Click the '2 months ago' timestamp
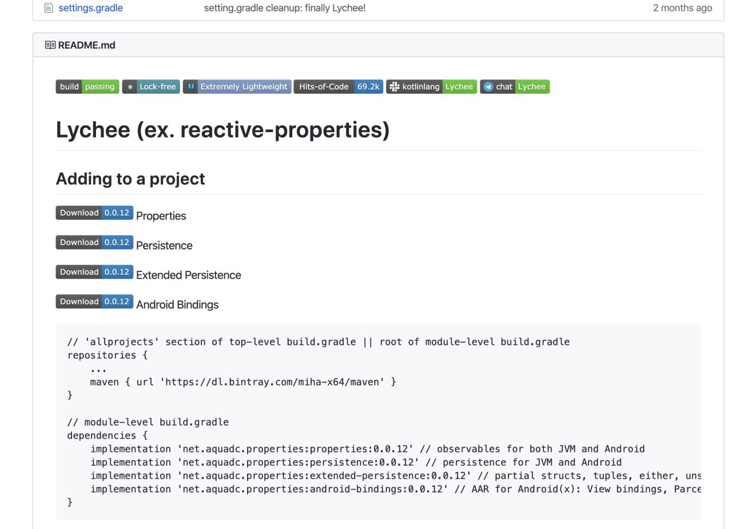The width and height of the screenshot is (732, 529). point(683,8)
